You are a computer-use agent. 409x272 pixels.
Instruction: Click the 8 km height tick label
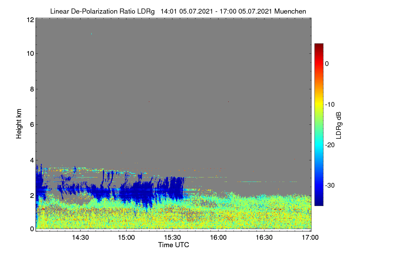point(32,89)
